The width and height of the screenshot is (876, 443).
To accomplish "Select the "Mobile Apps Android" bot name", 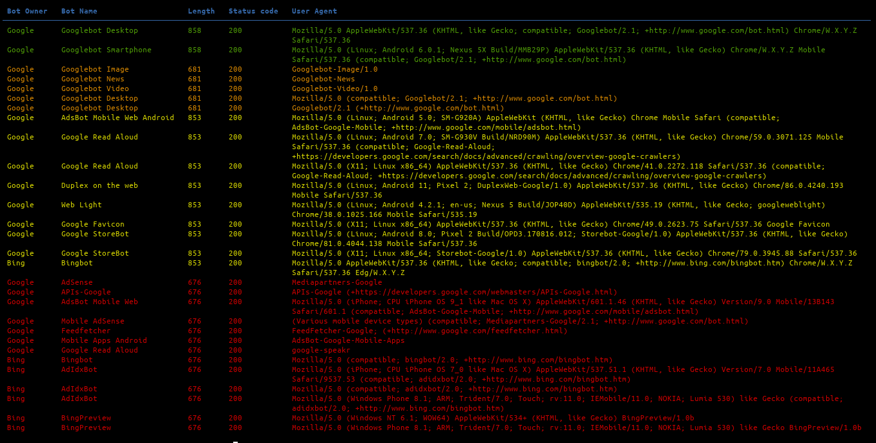I will click(x=104, y=340).
